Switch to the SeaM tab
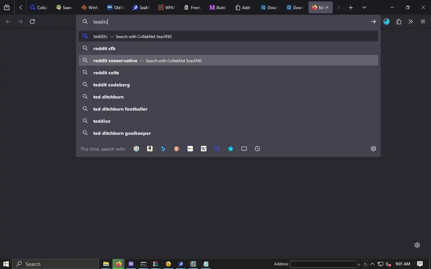431x269 pixels. tap(141, 7)
